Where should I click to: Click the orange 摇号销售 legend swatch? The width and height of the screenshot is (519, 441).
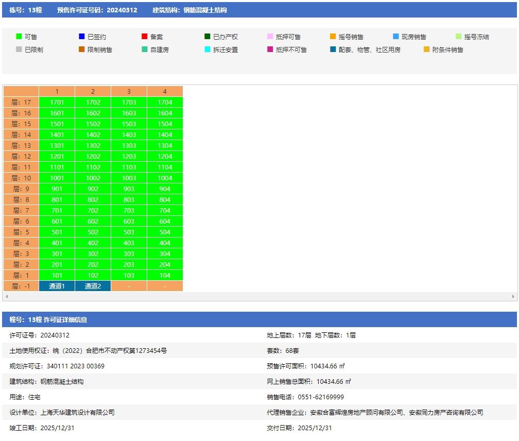333,37
